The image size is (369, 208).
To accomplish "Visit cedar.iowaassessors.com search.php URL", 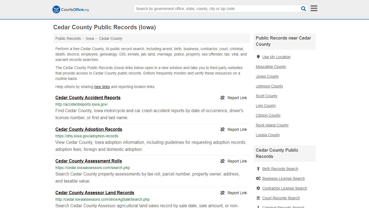I will [93, 168].
